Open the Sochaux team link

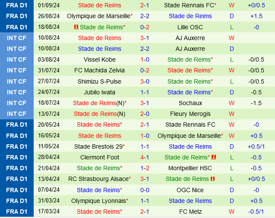(x=190, y=103)
